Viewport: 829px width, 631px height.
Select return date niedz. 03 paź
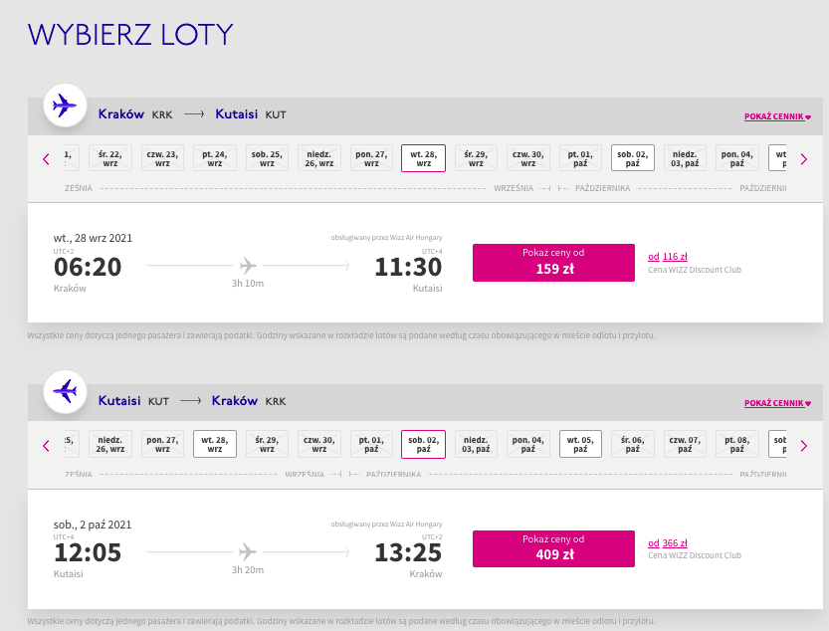coord(475,445)
